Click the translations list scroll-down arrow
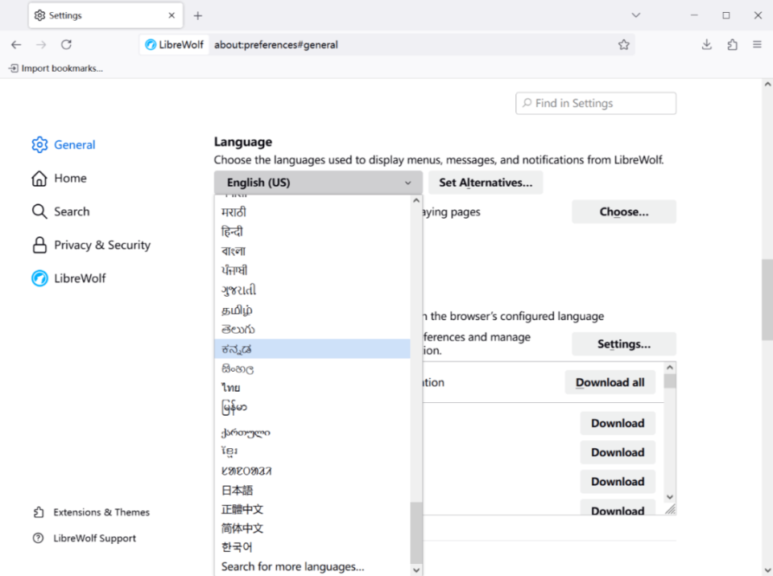Screen dimensions: 773x576 click(x=669, y=497)
